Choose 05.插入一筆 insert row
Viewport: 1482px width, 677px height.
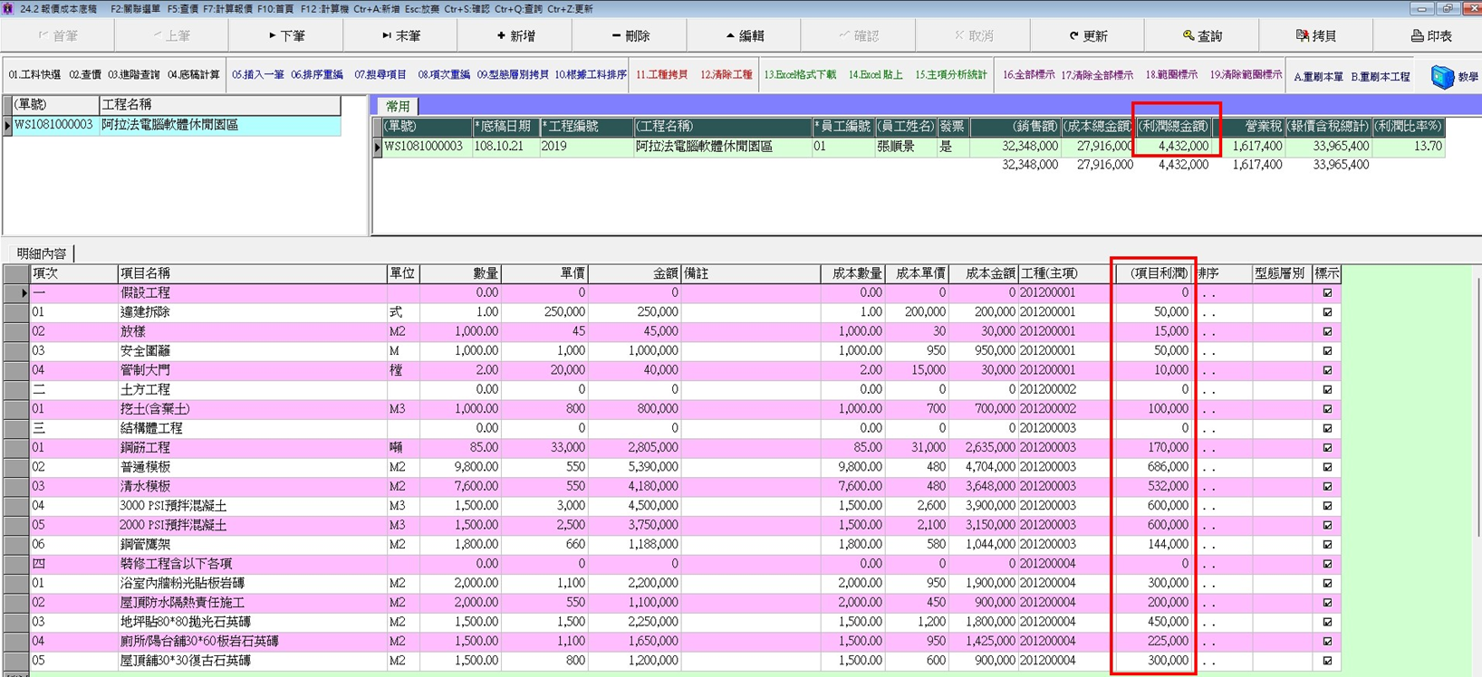coord(257,75)
